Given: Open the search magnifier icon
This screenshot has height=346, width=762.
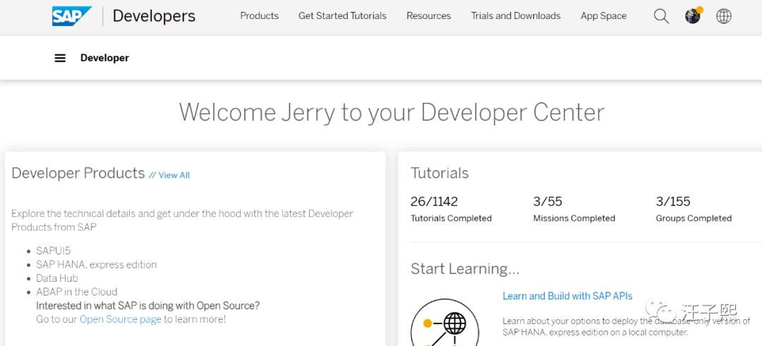Looking at the screenshot, I should (661, 16).
